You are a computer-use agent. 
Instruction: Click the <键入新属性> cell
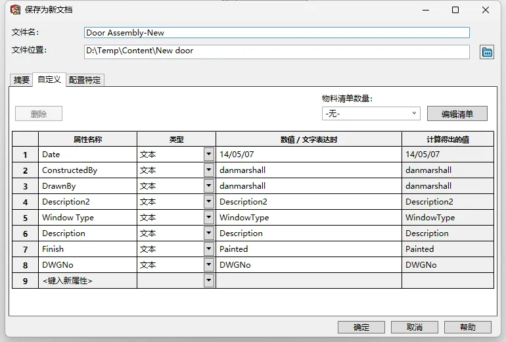click(x=87, y=281)
